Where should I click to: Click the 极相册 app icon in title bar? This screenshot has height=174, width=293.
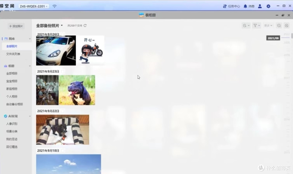click(141, 15)
